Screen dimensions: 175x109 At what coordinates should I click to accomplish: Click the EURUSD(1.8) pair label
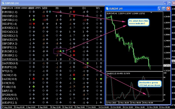pyautogui.click(x=10, y=12)
